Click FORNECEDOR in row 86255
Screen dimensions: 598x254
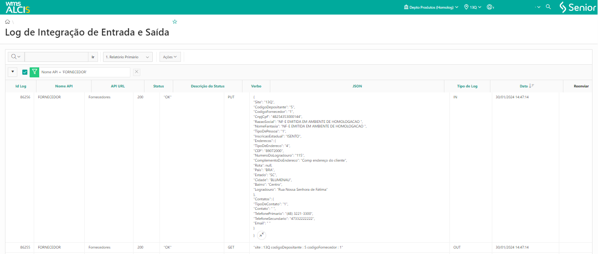pos(49,247)
